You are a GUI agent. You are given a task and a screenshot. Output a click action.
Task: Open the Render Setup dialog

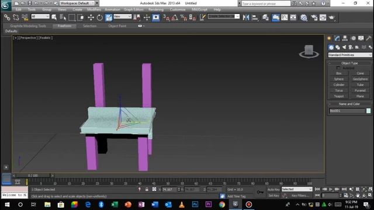314,17
